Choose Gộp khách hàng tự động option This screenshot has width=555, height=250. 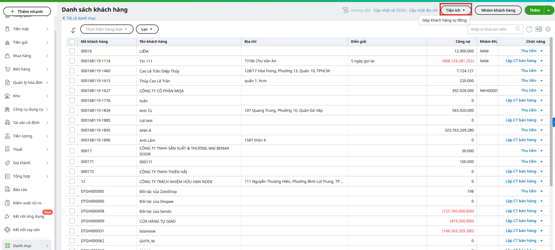click(444, 20)
